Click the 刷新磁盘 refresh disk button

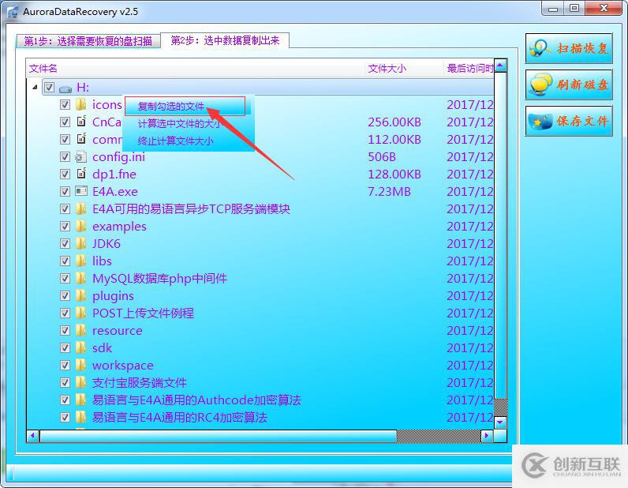(568, 85)
